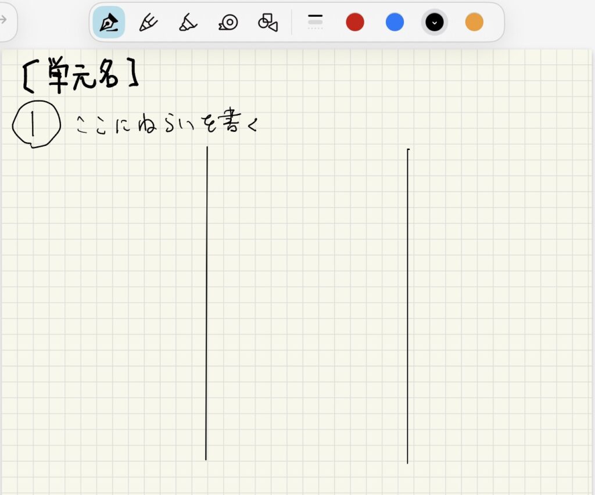Viewport: 595px width, 495px height.
Task: Click the circled number 1
Action: pyautogui.click(x=36, y=124)
